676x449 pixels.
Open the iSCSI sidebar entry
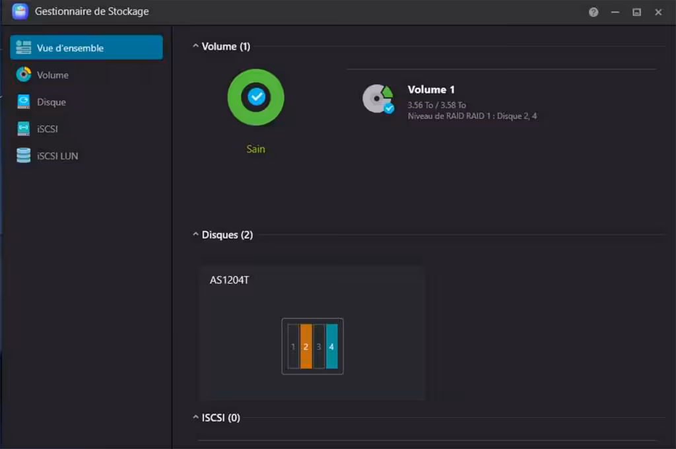click(x=86, y=129)
